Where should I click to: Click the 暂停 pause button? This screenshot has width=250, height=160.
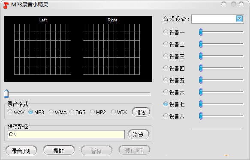96,151
